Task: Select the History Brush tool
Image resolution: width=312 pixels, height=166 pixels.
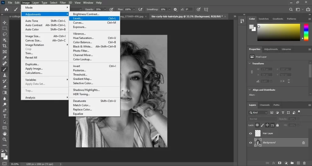Action: point(5,81)
